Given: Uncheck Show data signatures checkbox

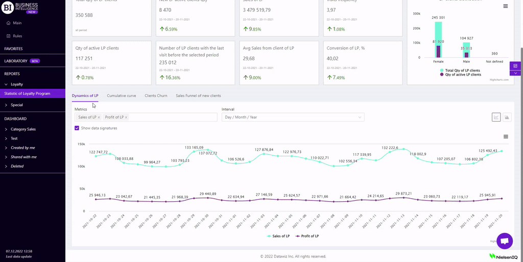Looking at the screenshot, I should (x=77, y=128).
